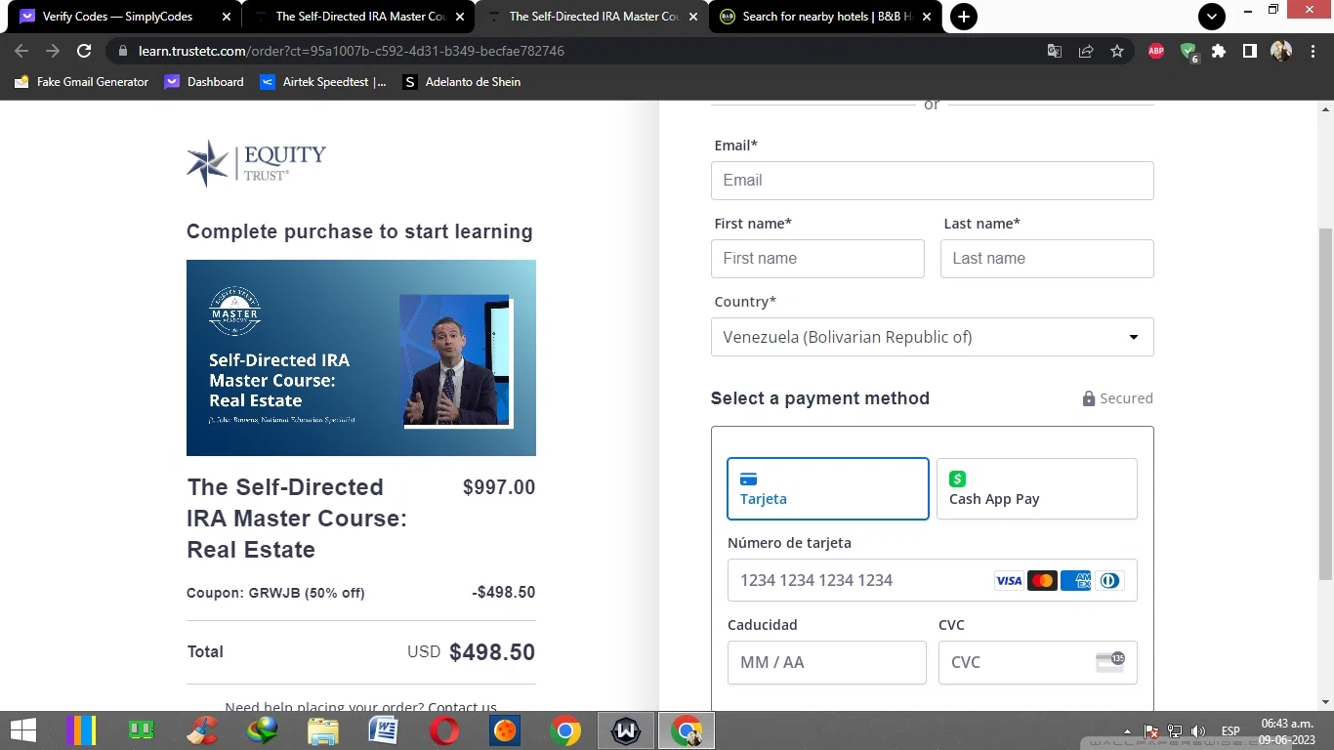Image resolution: width=1334 pixels, height=750 pixels.
Task: Click the Secured padlock icon
Action: tap(1089, 398)
